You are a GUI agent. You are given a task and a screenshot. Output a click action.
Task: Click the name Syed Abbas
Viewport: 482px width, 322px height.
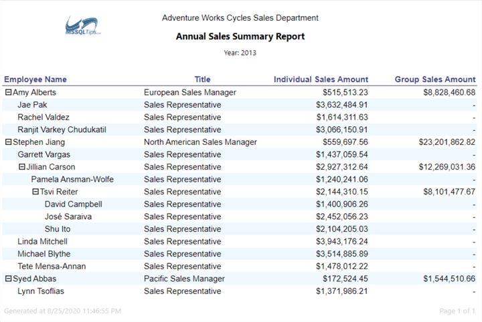coord(34,279)
